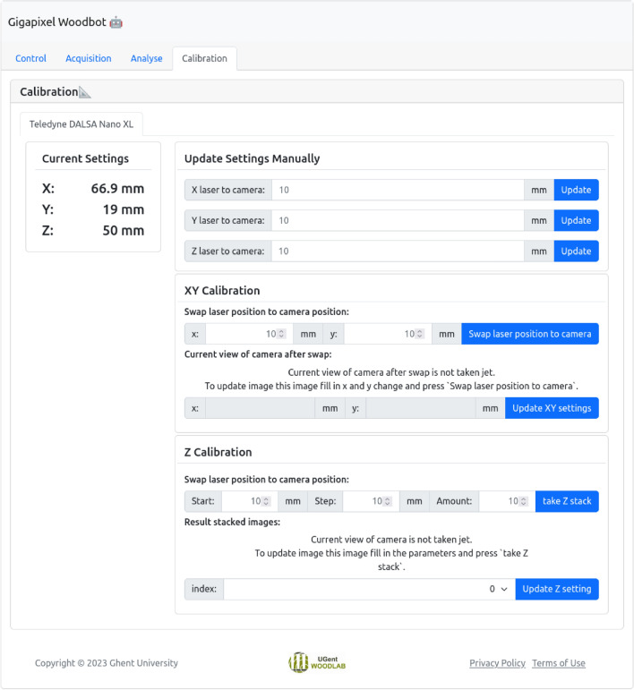Update the X laser to camera value
The width and height of the screenshot is (634, 690).
(576, 190)
